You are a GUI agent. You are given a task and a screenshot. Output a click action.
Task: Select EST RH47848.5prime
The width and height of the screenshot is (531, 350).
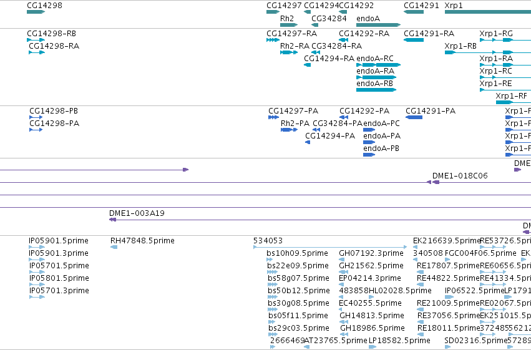click(x=114, y=247)
